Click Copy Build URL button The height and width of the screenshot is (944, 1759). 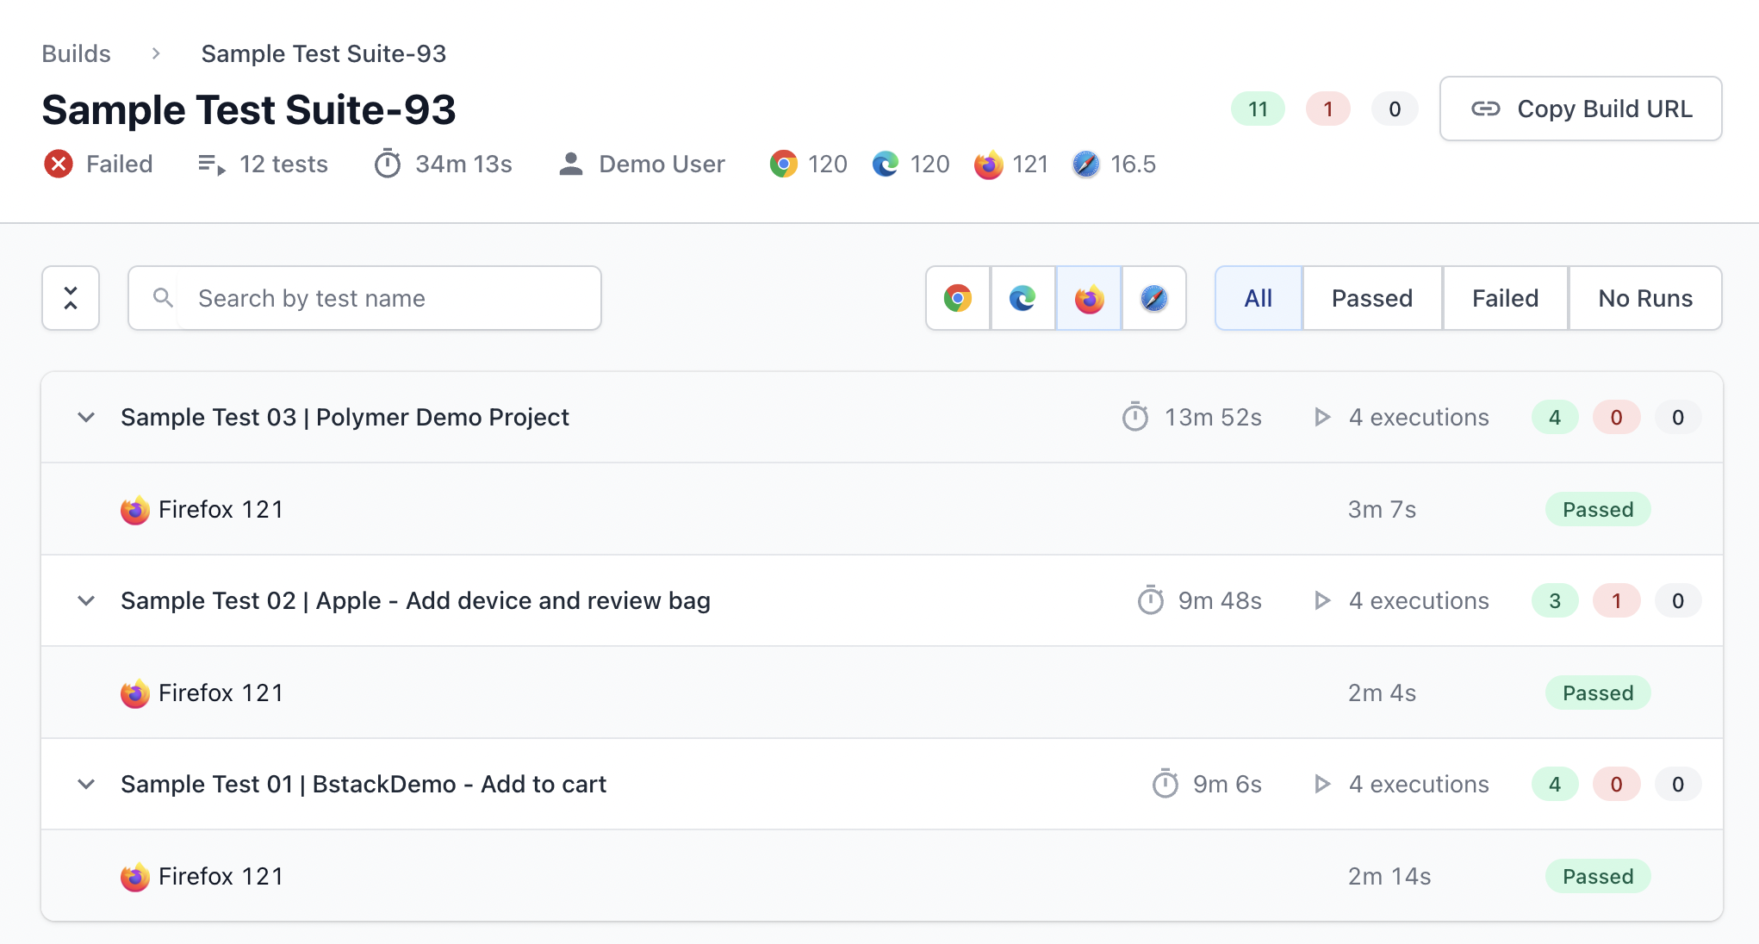1580,109
